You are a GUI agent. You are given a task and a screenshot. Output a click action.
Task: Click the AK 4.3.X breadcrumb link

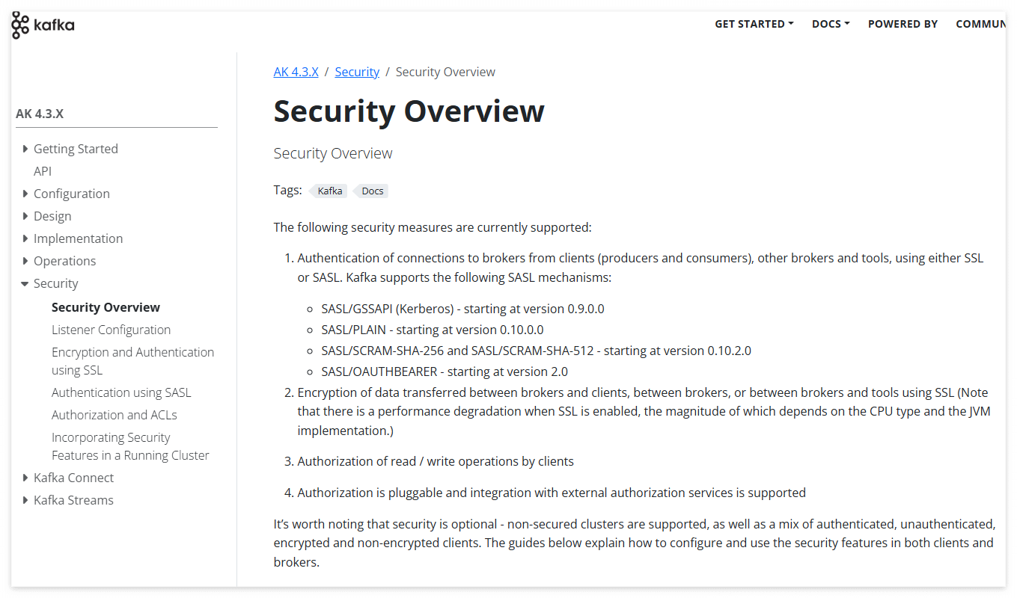(296, 72)
